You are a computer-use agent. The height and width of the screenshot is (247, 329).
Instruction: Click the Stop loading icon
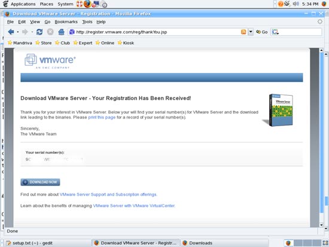[50, 32]
